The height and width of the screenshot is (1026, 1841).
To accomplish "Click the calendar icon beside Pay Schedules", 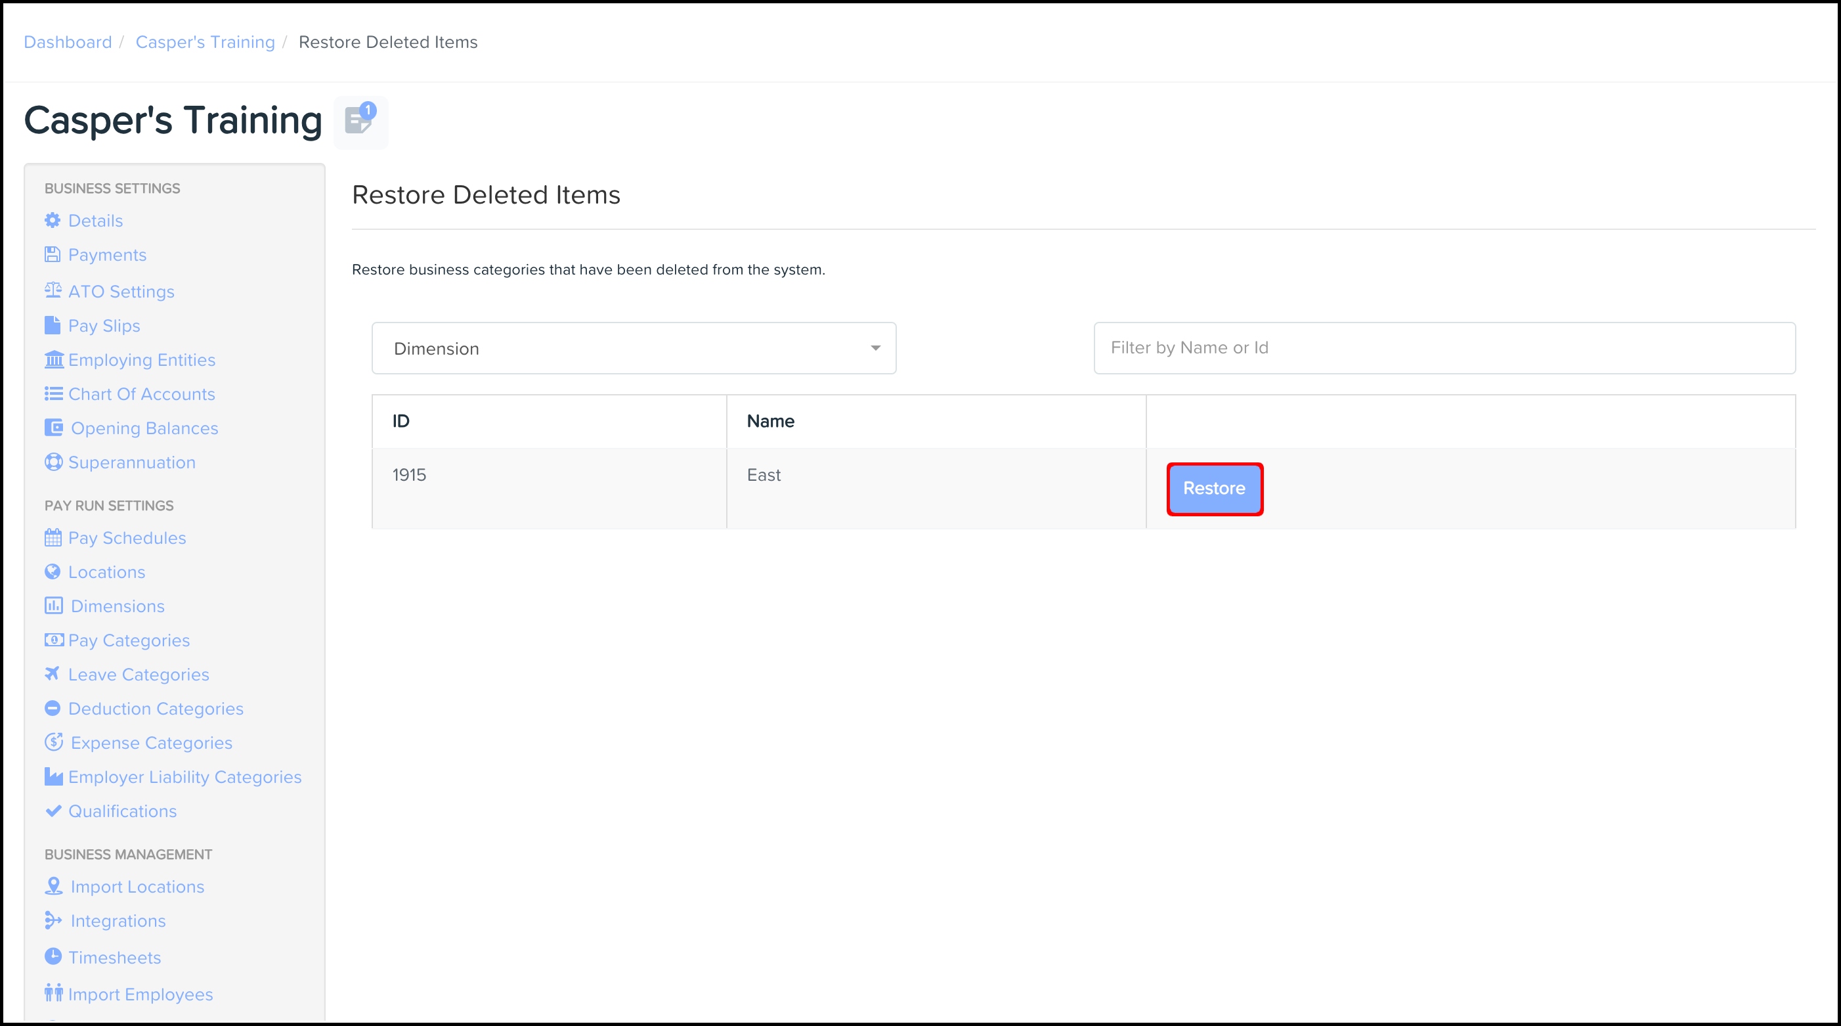I will tap(53, 538).
